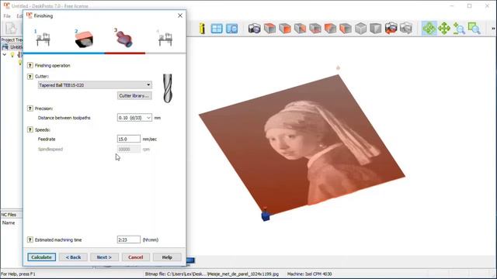Open help for Estimated machining time
497x279 pixels.
click(x=30, y=239)
